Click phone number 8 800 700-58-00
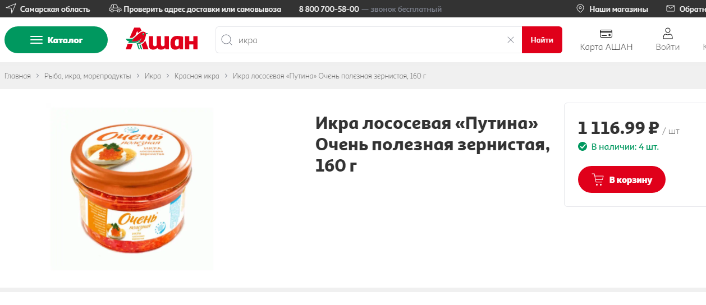 [x=329, y=9]
